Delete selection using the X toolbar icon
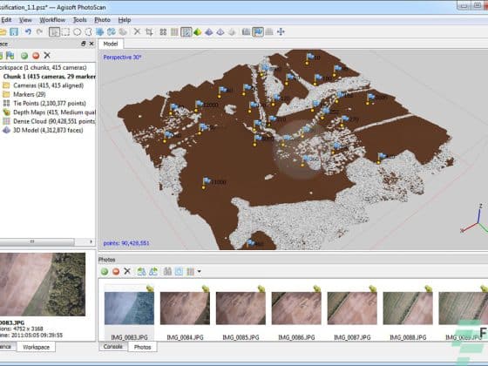This screenshot has width=488, height=366. click(x=137, y=31)
